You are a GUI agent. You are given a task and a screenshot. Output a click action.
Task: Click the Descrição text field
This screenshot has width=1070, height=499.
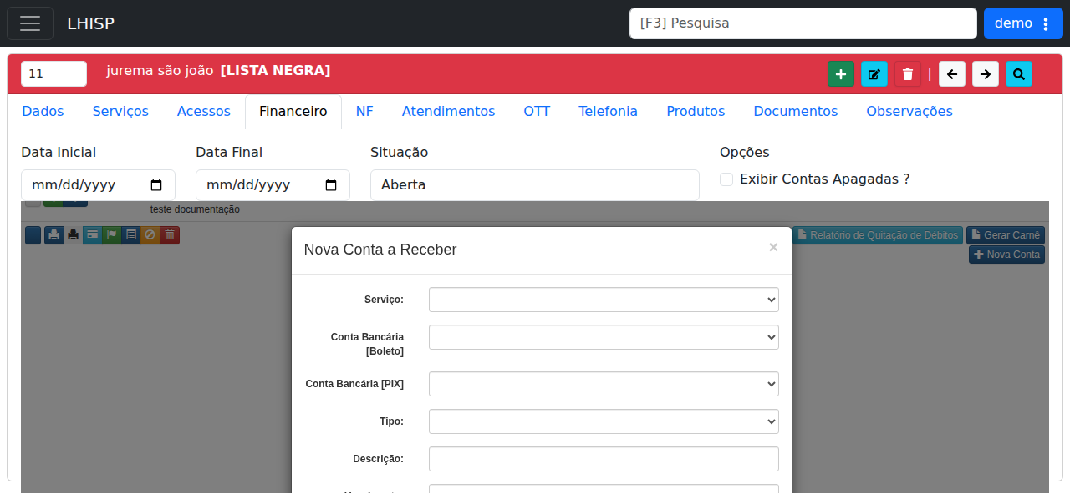[604, 459]
